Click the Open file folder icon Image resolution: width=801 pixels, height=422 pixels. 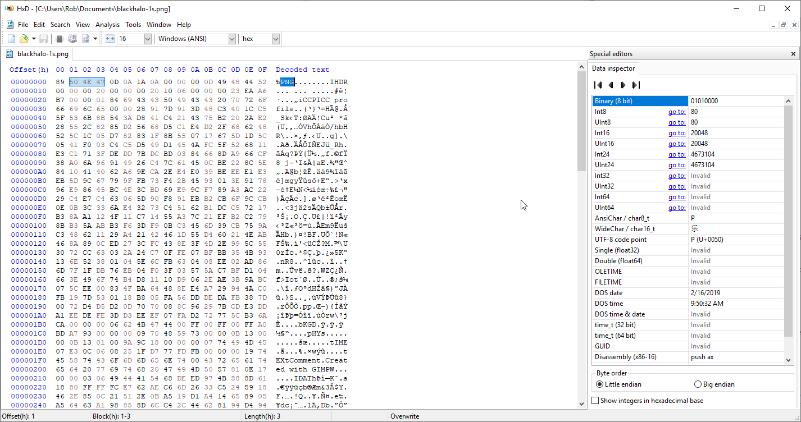click(x=24, y=39)
